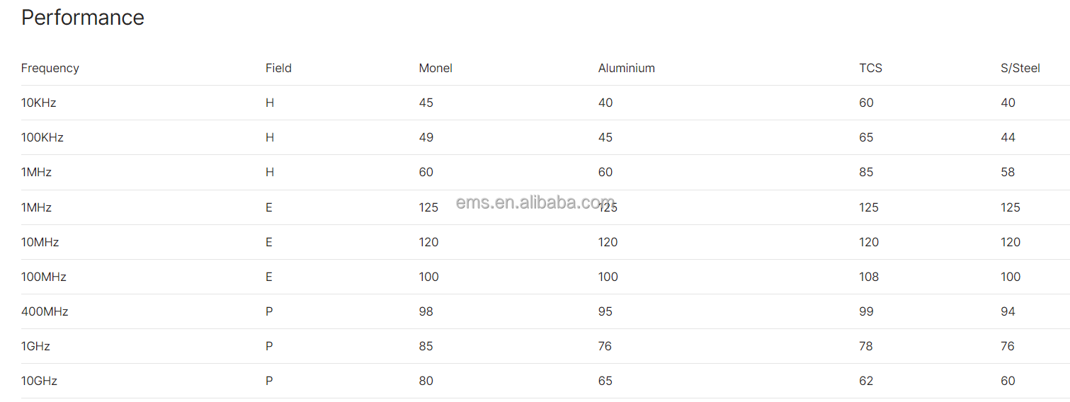Viewport: 1070px width, 402px height.
Task: Click the Field column header
Action: click(x=278, y=68)
